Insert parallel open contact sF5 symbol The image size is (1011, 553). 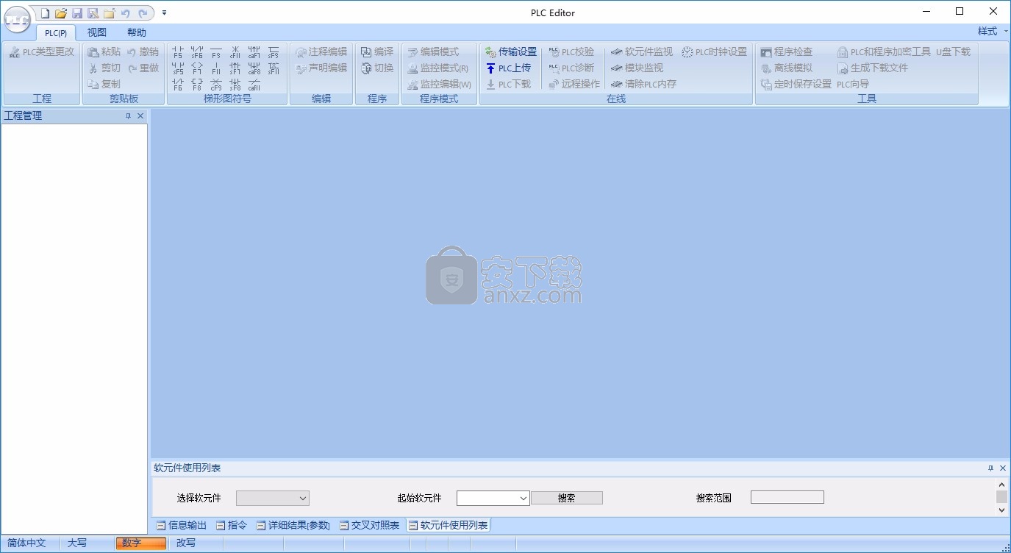click(178, 68)
